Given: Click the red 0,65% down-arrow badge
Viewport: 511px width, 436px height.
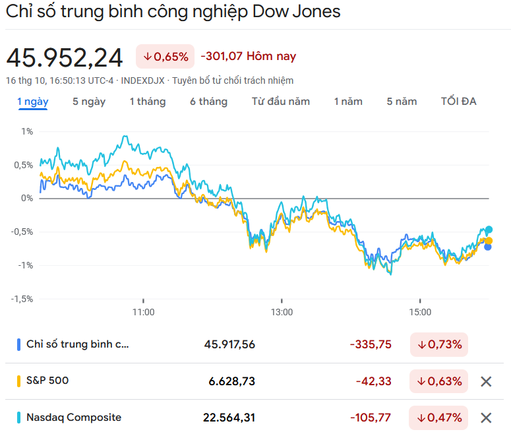Looking at the screenshot, I should coord(165,57).
